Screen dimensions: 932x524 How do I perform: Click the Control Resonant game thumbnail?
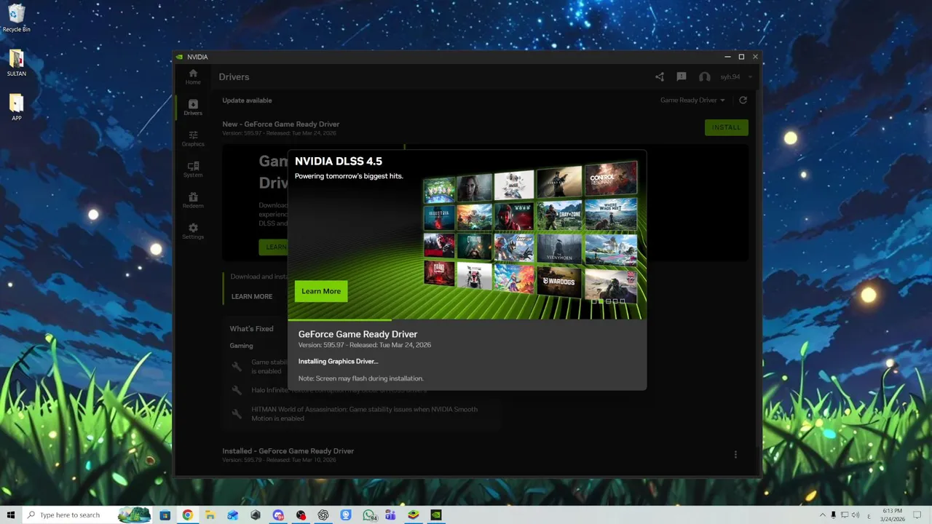(611, 179)
